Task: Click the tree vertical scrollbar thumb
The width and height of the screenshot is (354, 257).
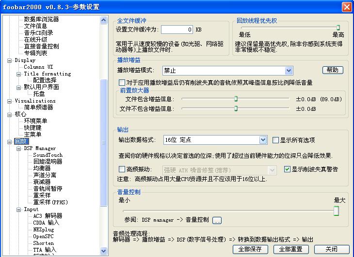Action: coord(103,143)
